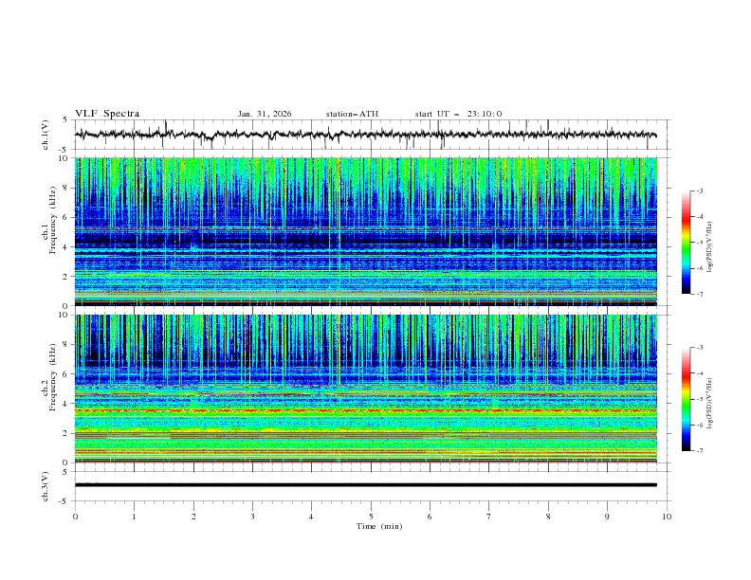Select the station=ATH label
751x580 pixels.
(352, 114)
